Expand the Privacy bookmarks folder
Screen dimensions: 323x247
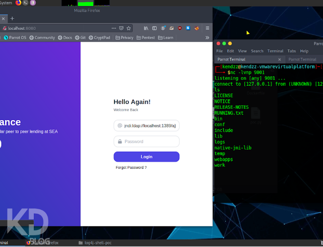[125, 38]
